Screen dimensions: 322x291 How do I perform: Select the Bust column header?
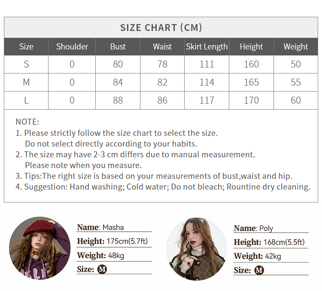pos(118,46)
